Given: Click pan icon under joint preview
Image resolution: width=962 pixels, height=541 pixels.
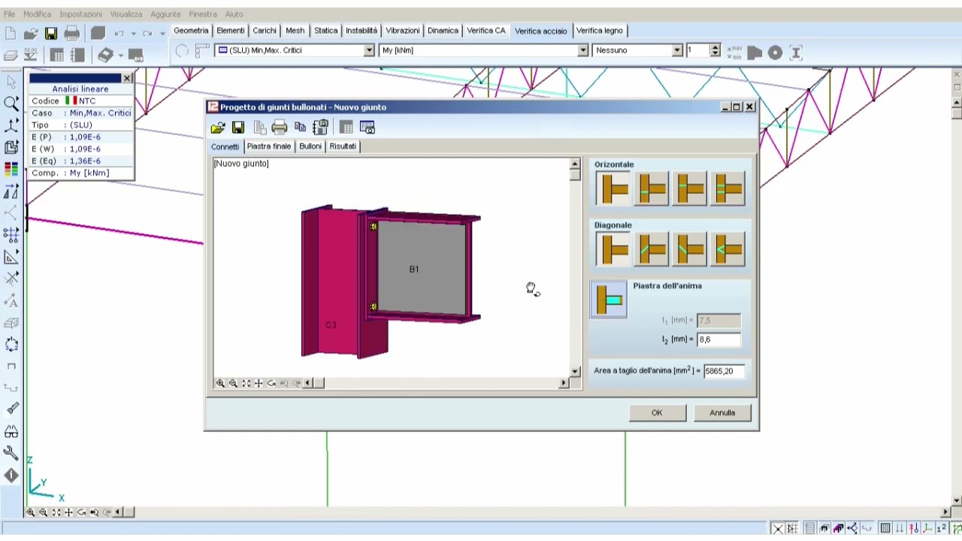Looking at the screenshot, I should [x=259, y=383].
